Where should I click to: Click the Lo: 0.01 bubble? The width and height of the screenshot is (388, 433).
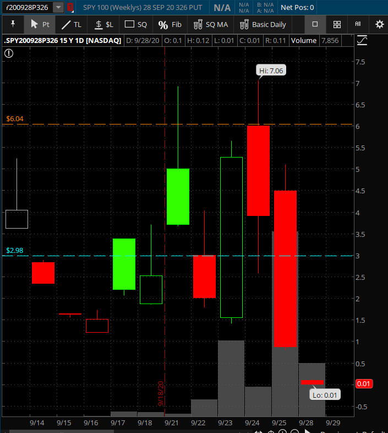pos(325,395)
